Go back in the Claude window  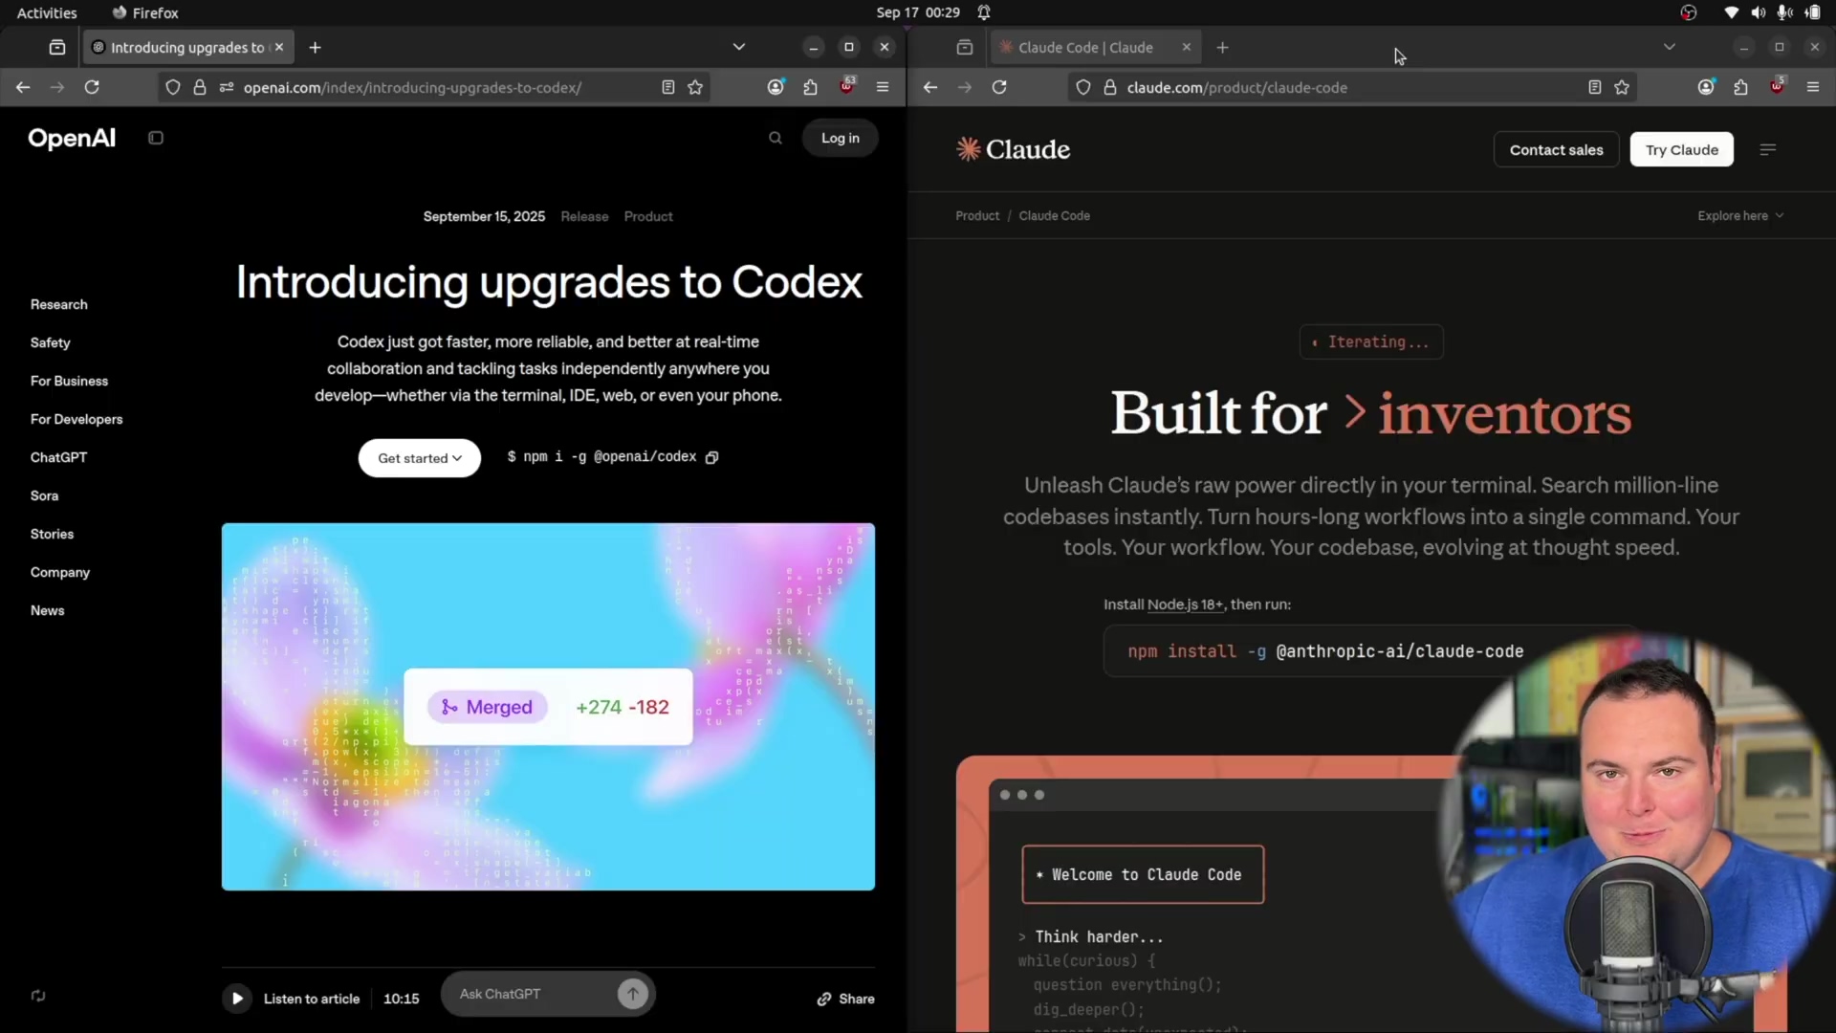coord(930,87)
